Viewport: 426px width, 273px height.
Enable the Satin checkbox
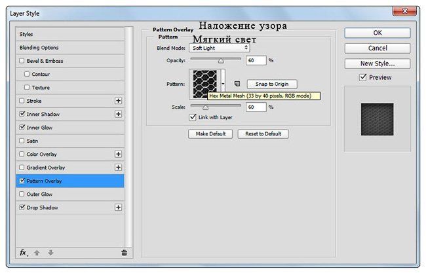[22, 141]
